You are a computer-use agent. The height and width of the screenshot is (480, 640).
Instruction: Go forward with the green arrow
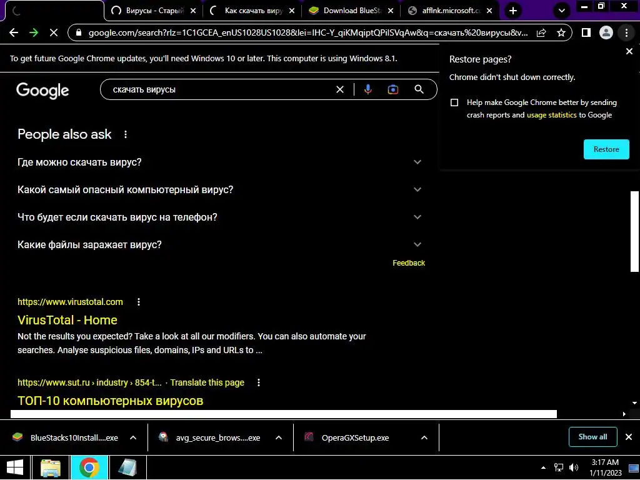(34, 32)
